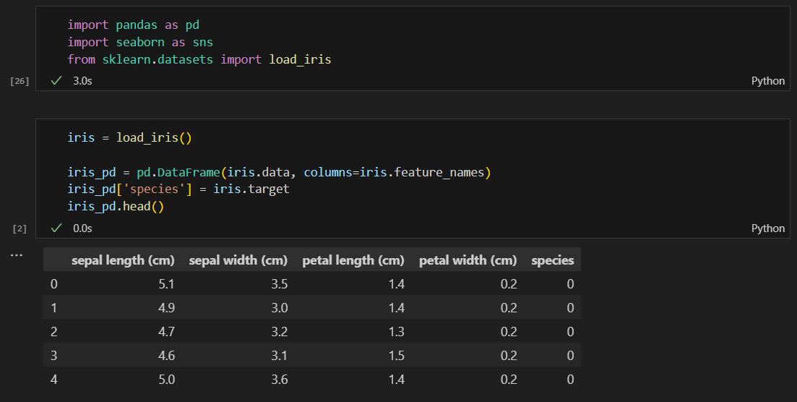This screenshot has height=402, width=797.
Task: Click the 0.0s execution time
Action: click(x=82, y=228)
